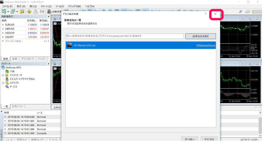Expand the インディケータ tree node
The height and width of the screenshot is (160, 262).
3,75
